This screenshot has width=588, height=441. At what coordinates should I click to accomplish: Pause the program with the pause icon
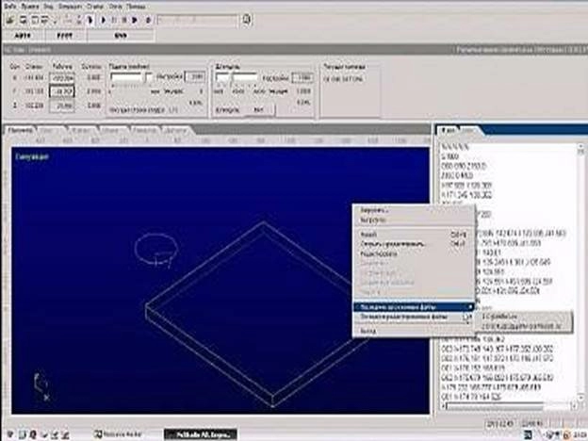coord(114,20)
